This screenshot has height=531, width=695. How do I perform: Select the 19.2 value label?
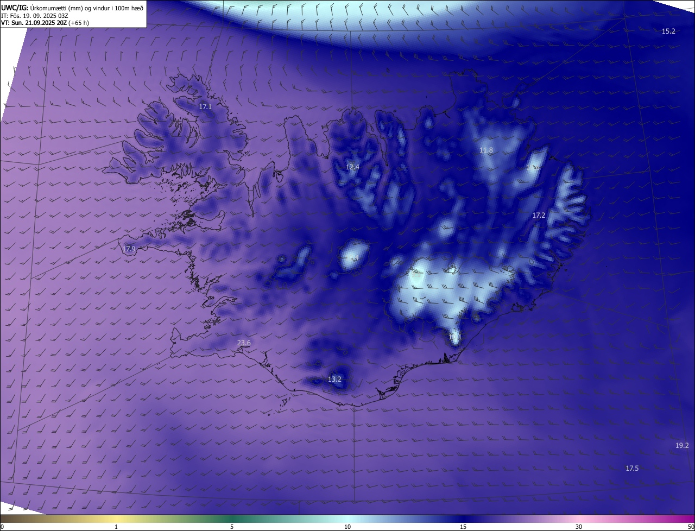coord(682,445)
